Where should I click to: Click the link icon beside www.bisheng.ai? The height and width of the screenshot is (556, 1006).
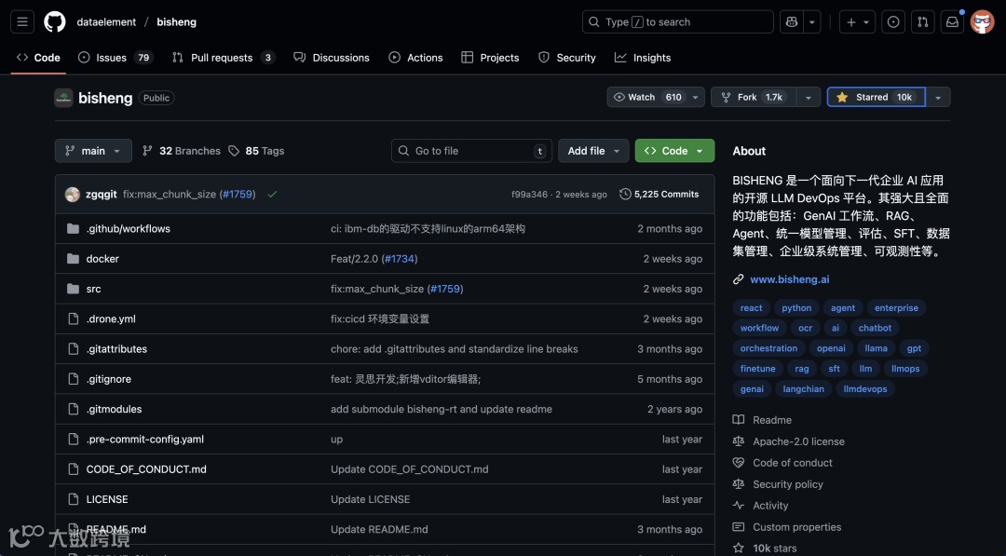739,279
